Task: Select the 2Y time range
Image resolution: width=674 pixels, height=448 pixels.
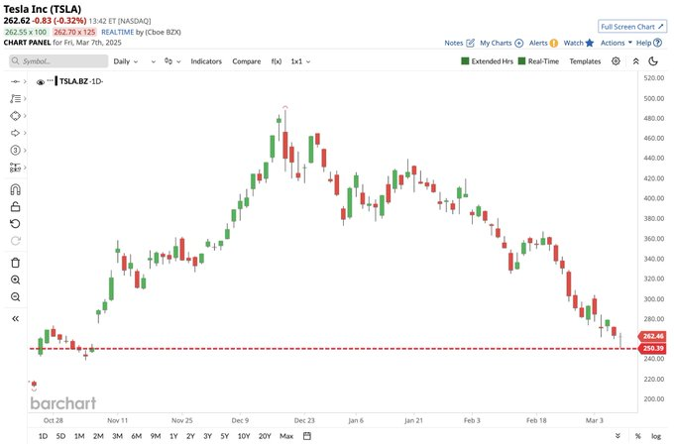Action: click(190, 436)
